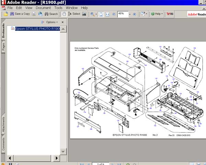Click Save a Copy toolbar button
Viewport: 206px width, 165px height.
(x=20, y=14)
